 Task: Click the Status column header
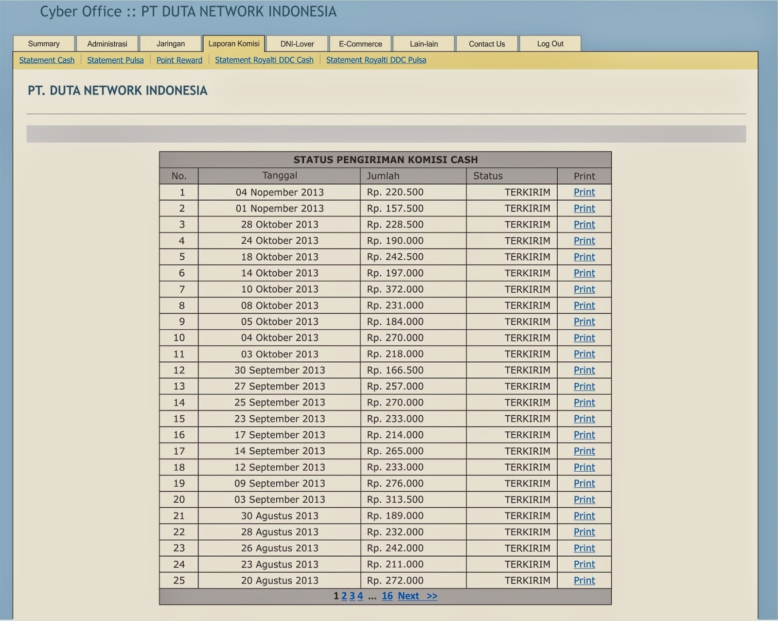pyautogui.click(x=488, y=176)
